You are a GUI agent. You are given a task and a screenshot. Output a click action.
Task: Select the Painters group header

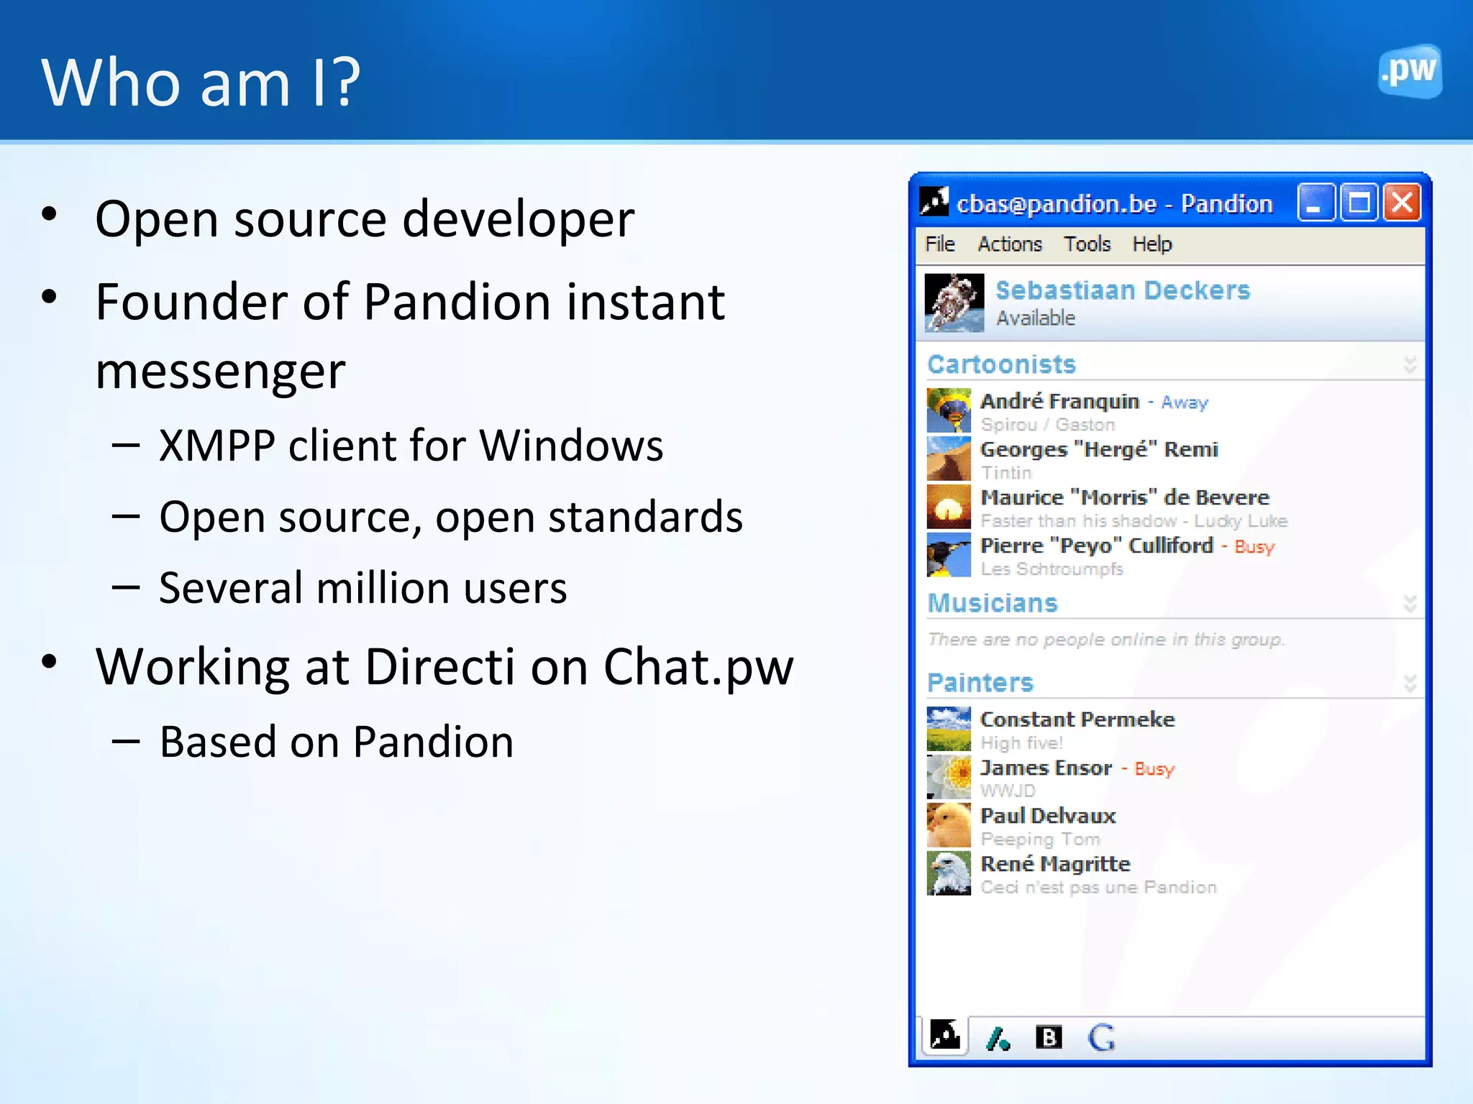(x=980, y=683)
